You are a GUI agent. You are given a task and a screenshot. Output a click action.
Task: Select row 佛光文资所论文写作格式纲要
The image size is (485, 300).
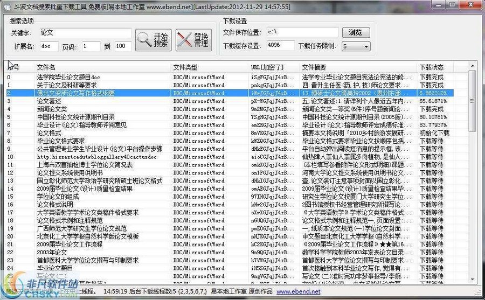(x=230, y=93)
